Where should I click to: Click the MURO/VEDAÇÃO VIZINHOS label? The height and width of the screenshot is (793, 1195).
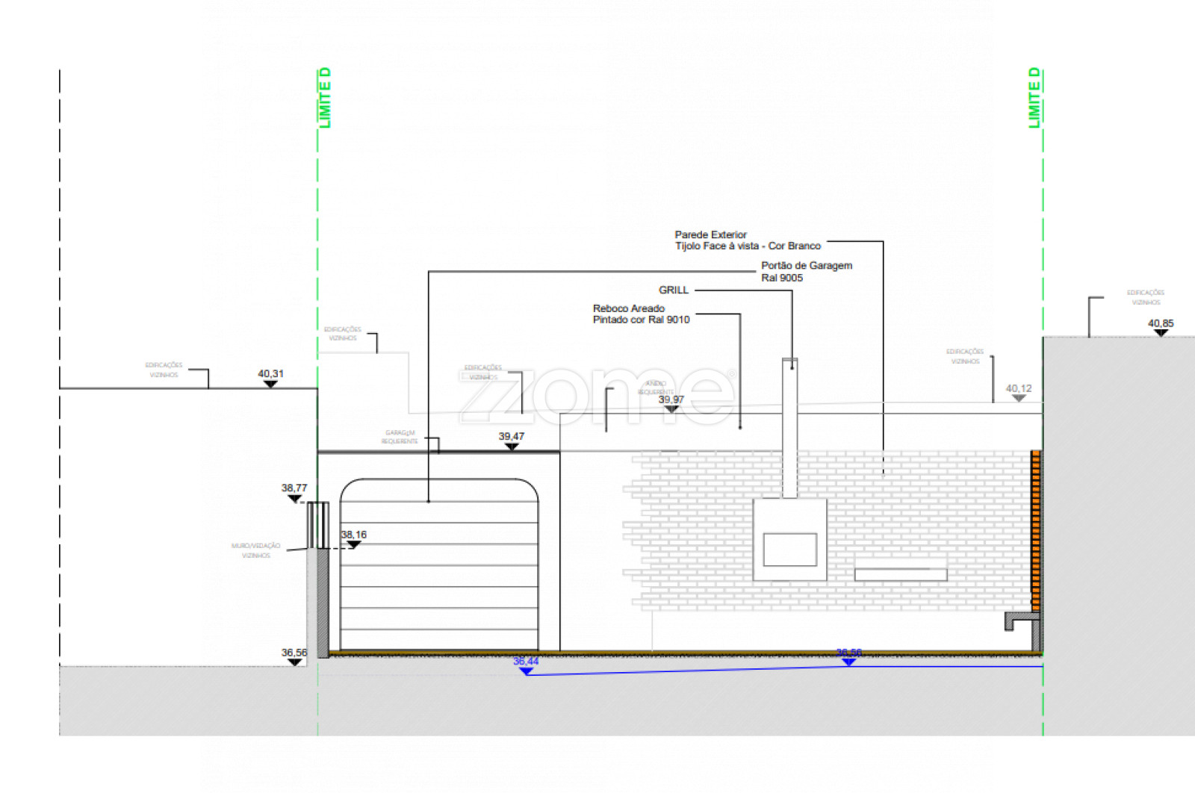click(255, 550)
